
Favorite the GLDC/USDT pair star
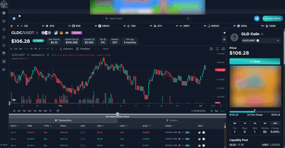(x=37, y=33)
